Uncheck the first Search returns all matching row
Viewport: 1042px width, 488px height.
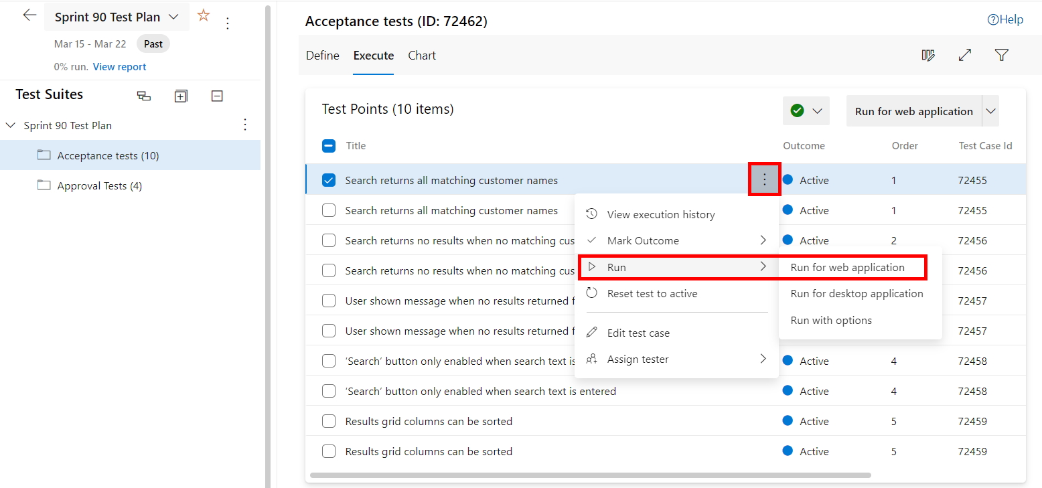pyautogui.click(x=329, y=180)
